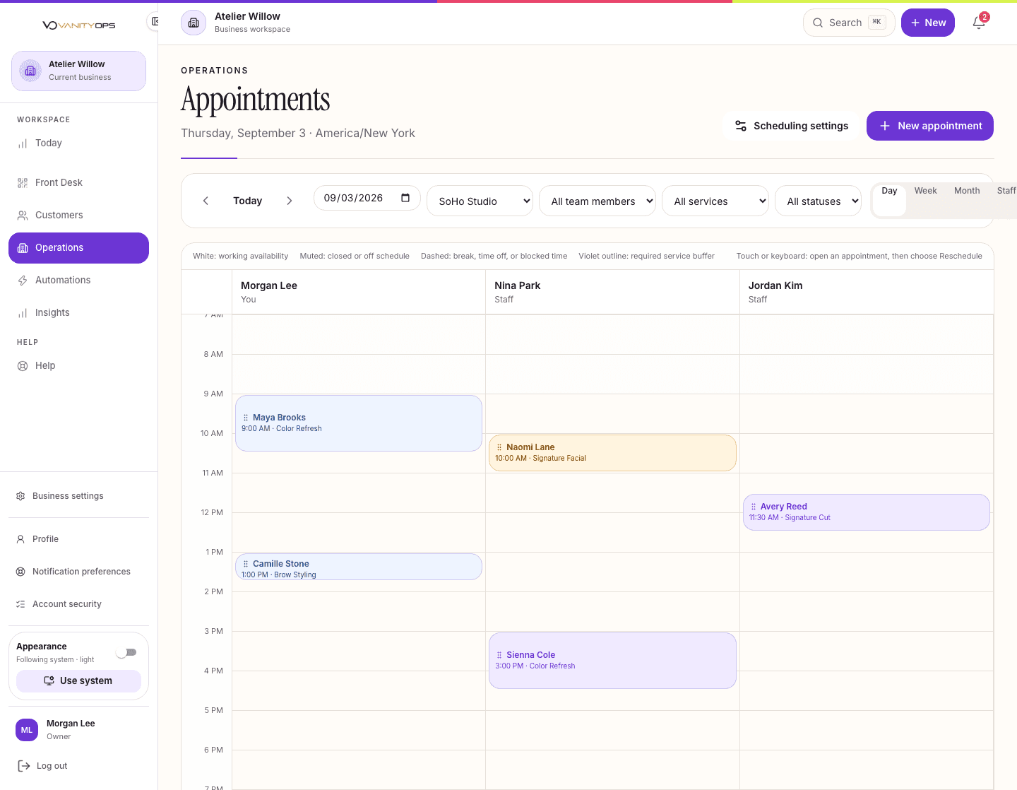Screen dimensions: 1017x790
Task: Click drag handle on Camille Stone appointment
Action: pyautogui.click(x=246, y=564)
